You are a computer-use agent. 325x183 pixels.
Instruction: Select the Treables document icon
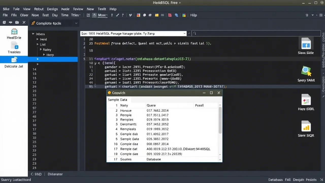14,46
